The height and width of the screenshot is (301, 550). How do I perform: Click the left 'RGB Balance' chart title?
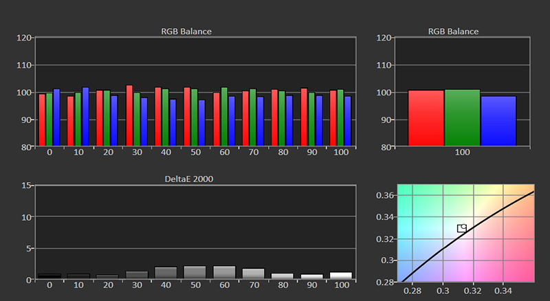186,32
